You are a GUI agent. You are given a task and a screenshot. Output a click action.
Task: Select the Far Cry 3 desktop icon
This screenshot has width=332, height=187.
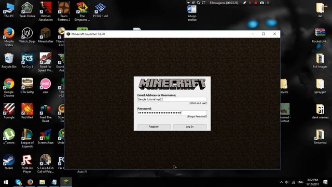[27, 61]
